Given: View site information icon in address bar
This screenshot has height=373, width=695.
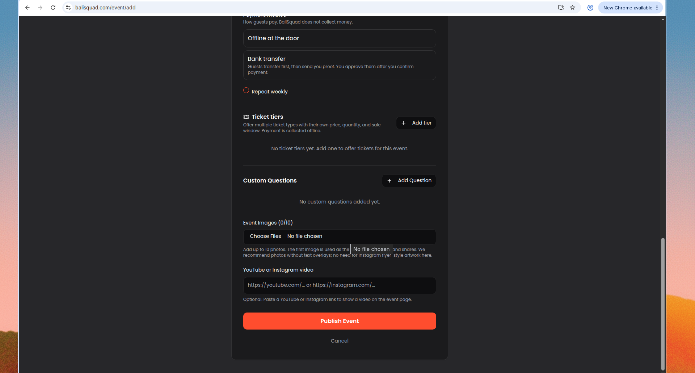Looking at the screenshot, I should (x=68, y=8).
